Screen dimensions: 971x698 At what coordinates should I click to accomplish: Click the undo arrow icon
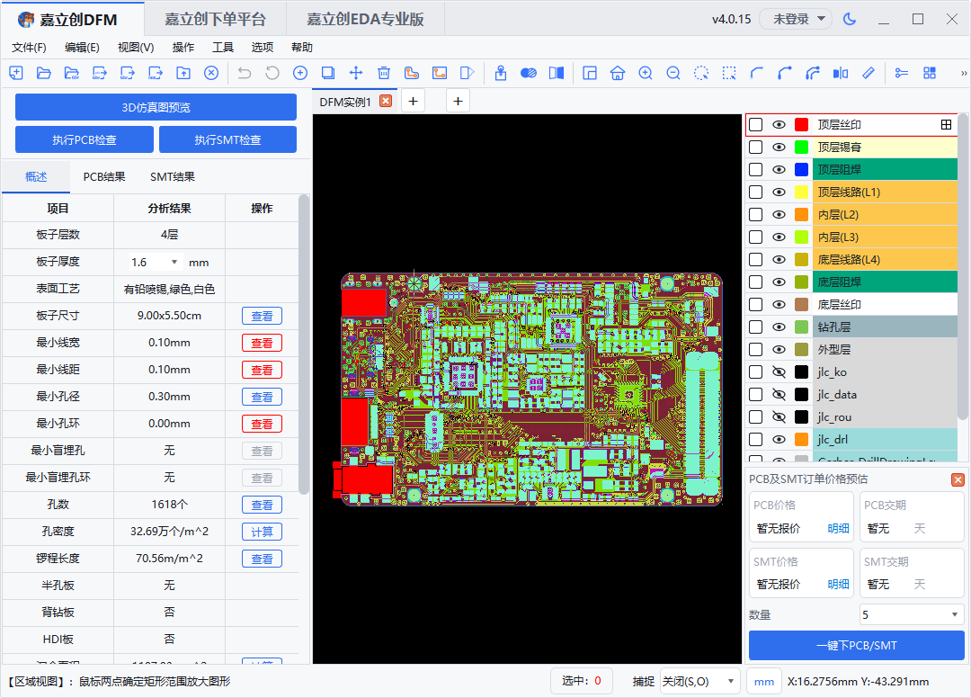click(x=245, y=73)
